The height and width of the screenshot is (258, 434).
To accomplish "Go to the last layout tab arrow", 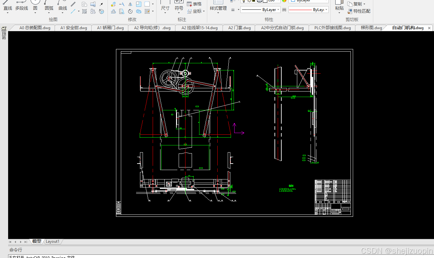I will click(x=26, y=242).
